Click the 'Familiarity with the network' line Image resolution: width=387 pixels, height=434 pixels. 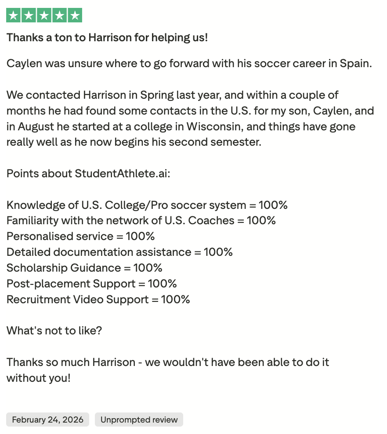click(141, 221)
